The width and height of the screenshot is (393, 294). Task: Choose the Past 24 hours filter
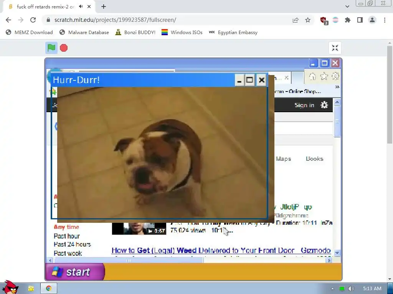pos(72,244)
